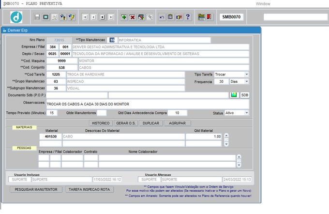Viewport: 329px width, 214px height.
Task: Click the grayed printer icon
Action: pos(54,17)
